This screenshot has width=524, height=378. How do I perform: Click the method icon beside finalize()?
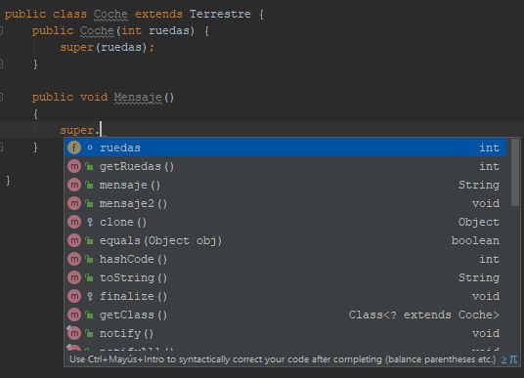pyautogui.click(x=74, y=296)
